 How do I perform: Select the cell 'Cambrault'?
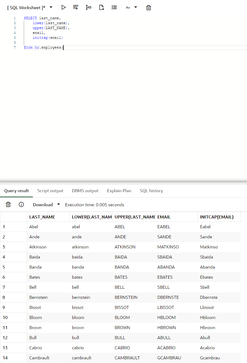(x=48, y=358)
